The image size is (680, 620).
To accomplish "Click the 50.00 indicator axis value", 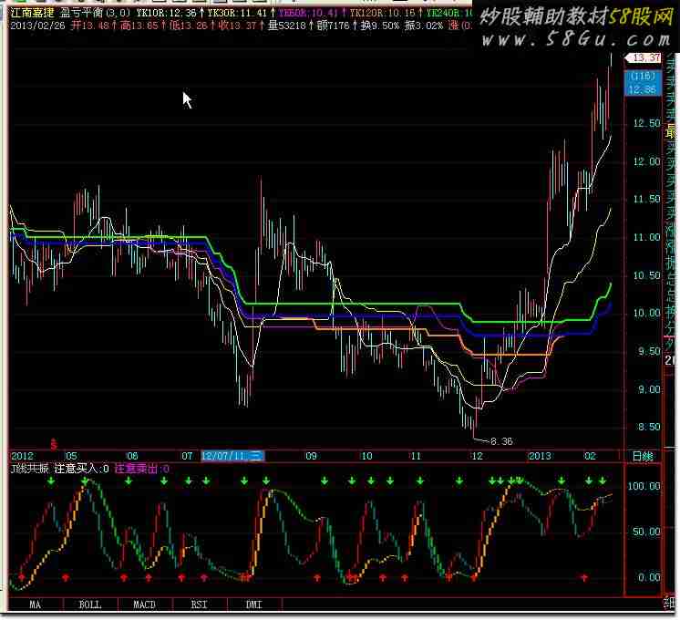I will coord(646,532).
